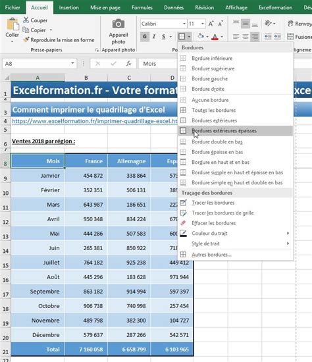Screen dimensions: 312x362
Task: Open Autres bordures dialog
Action: [236, 255]
